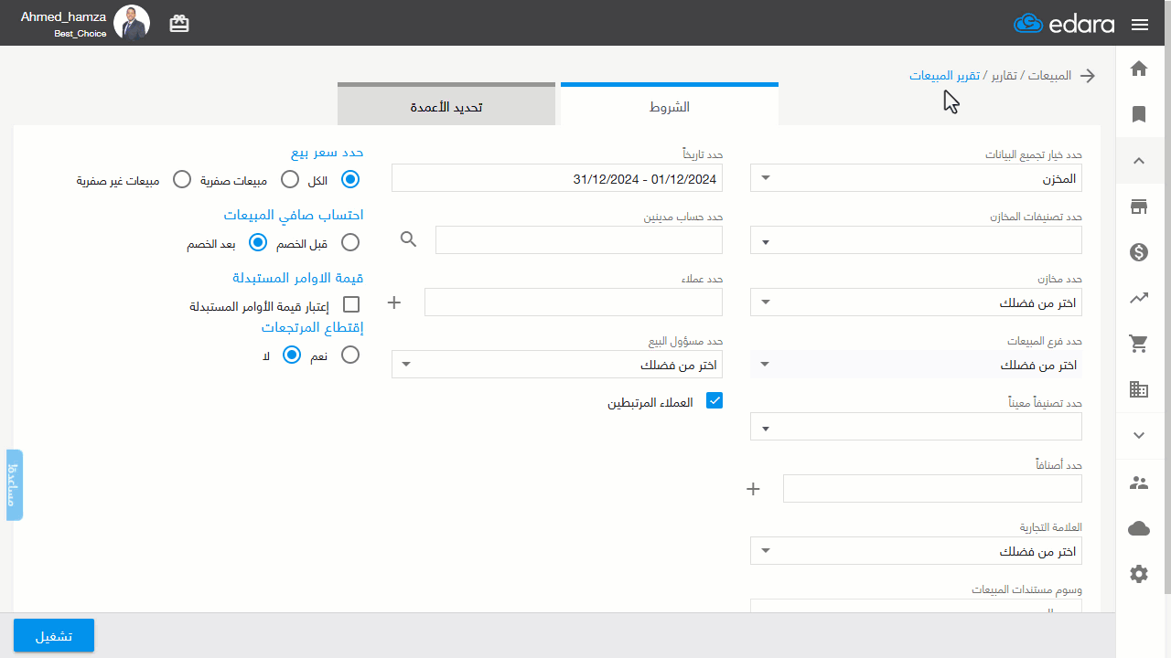Image resolution: width=1171 pixels, height=658 pixels.
Task: Open the cloud icon in sidebar
Action: tap(1139, 528)
